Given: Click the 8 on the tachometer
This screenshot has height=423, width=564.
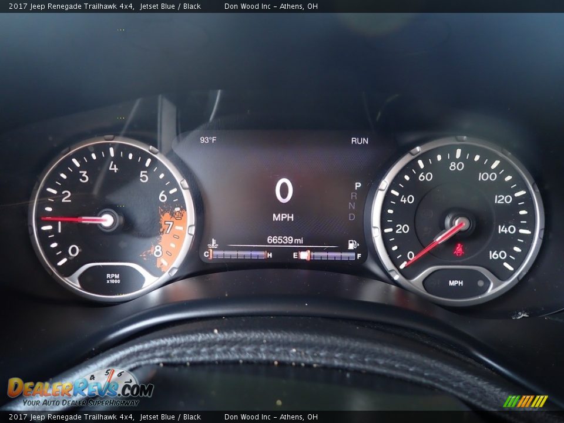Looking at the screenshot, I should 157,251.
